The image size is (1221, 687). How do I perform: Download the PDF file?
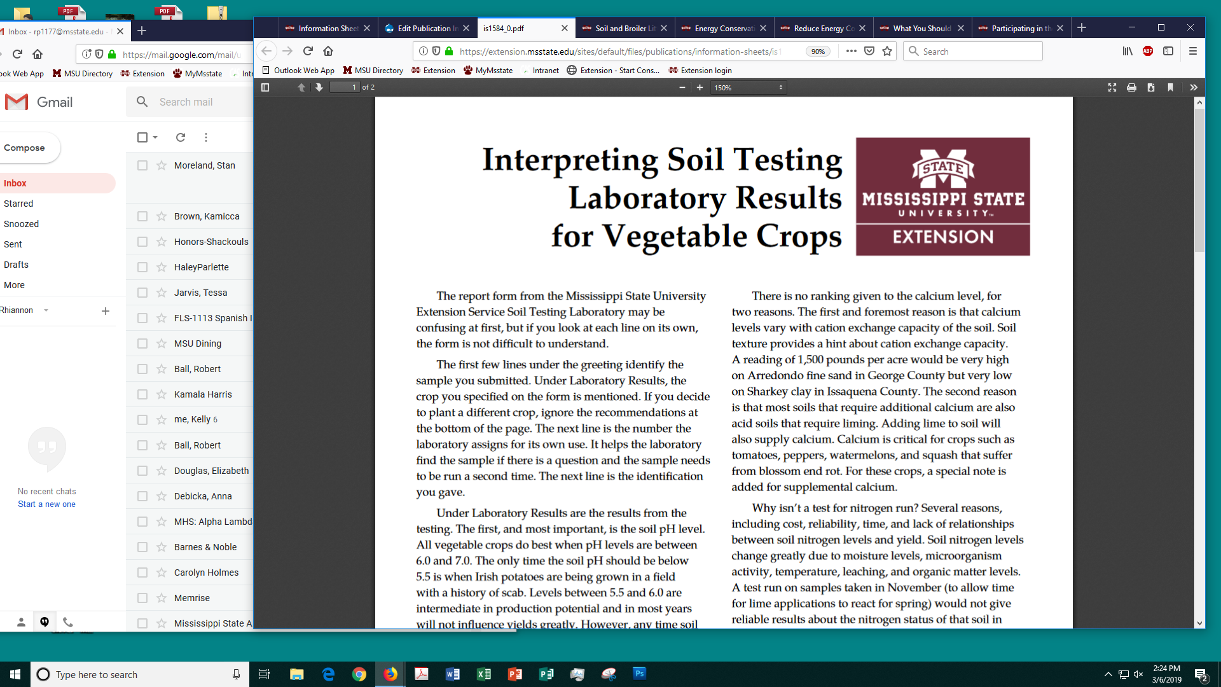point(1151,87)
